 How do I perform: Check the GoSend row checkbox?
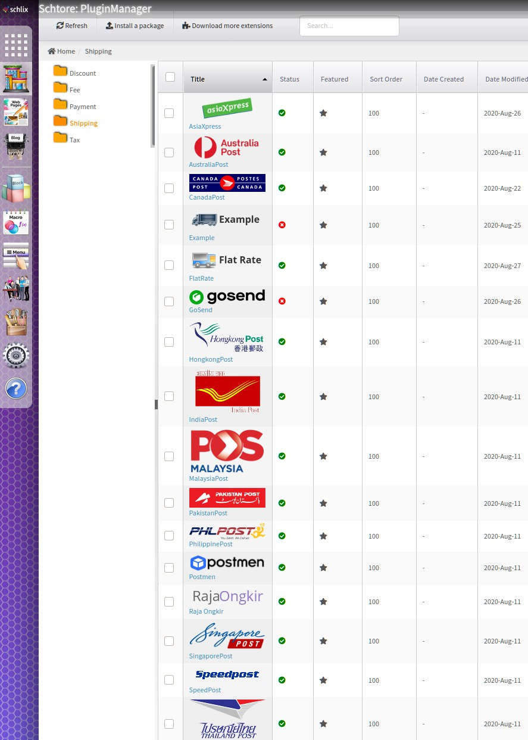click(169, 301)
